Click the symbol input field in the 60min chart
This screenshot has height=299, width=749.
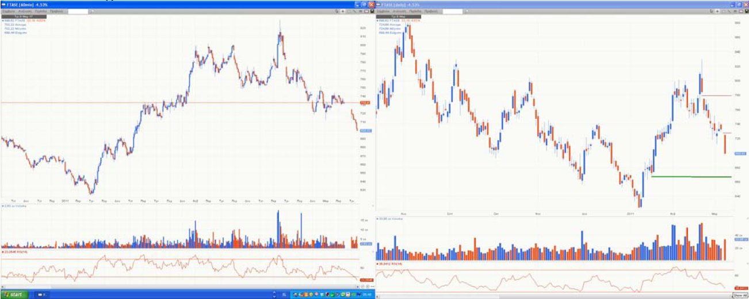(78, 11)
